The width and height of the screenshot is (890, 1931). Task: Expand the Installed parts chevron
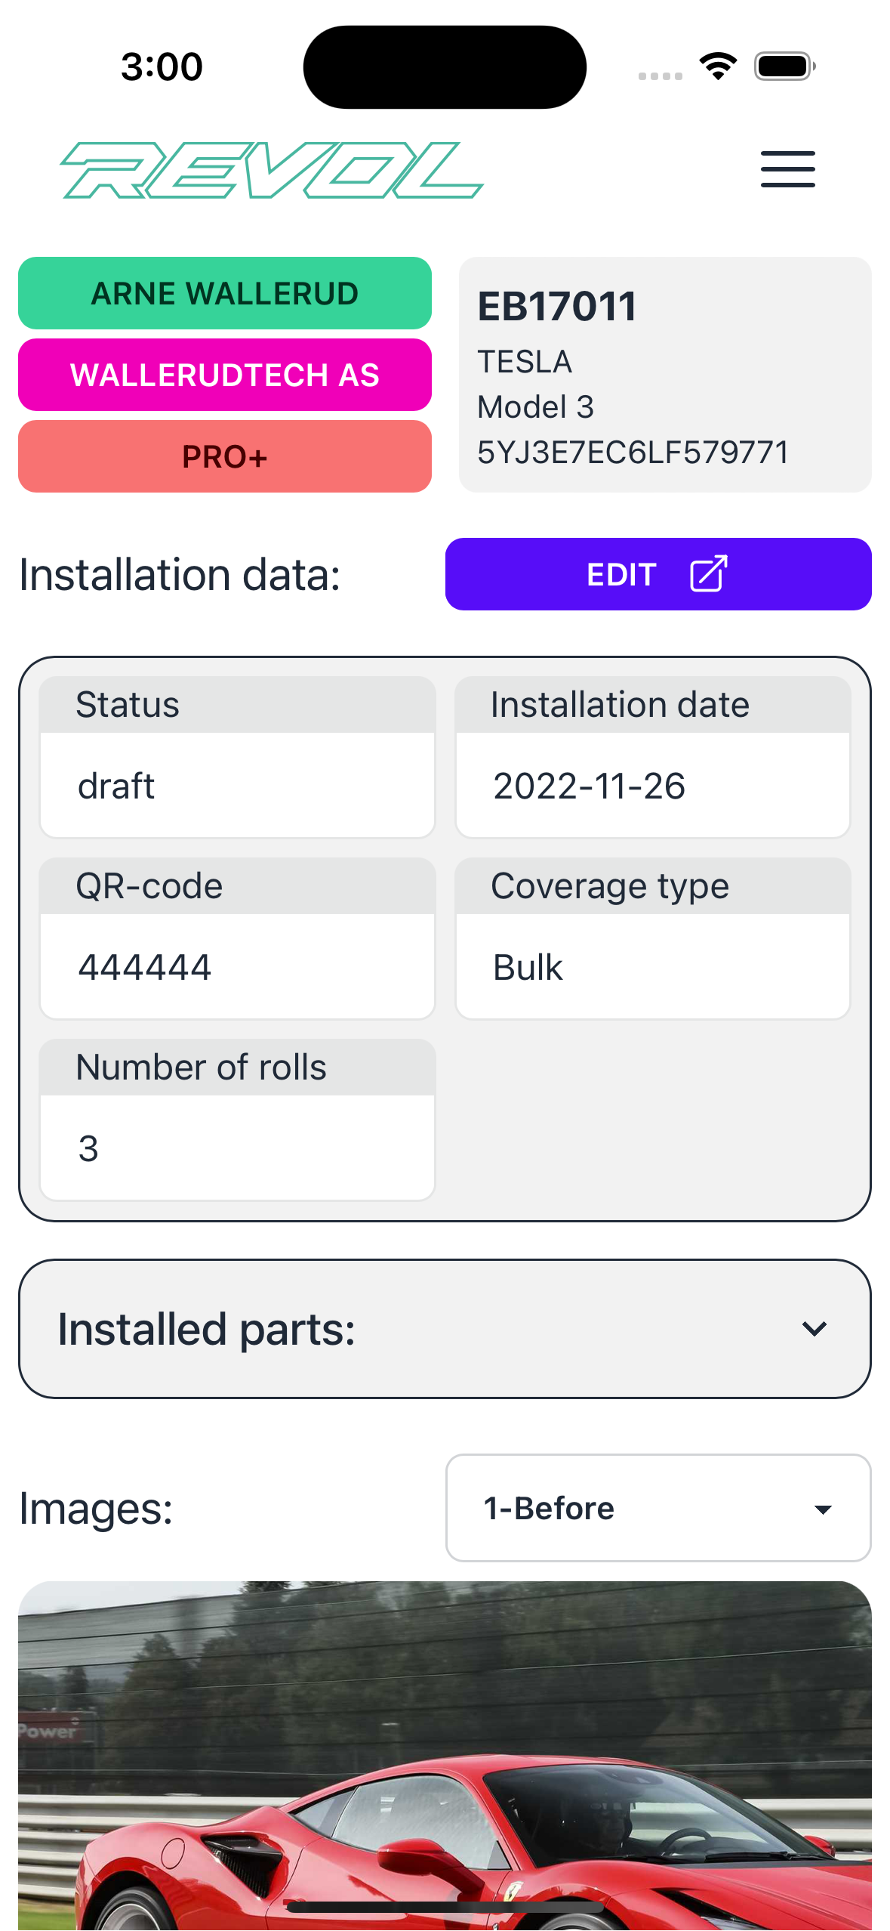[815, 1329]
